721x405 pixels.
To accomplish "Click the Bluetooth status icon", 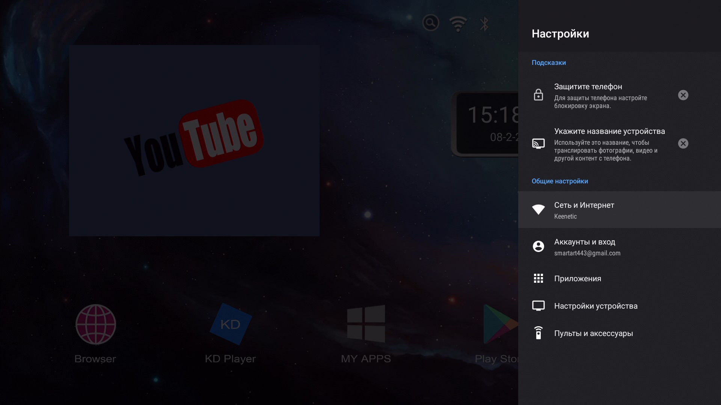I will click(x=484, y=24).
